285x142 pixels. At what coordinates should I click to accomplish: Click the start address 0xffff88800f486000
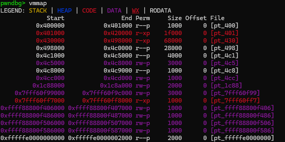(32, 115)
